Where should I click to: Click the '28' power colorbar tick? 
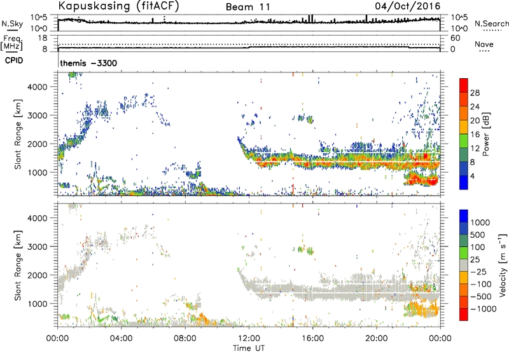(x=475, y=93)
